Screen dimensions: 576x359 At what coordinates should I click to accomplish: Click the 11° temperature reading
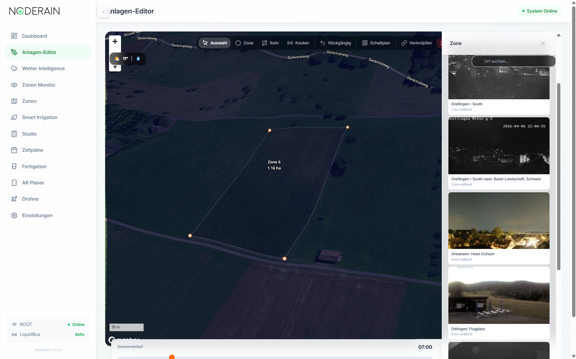(x=126, y=58)
